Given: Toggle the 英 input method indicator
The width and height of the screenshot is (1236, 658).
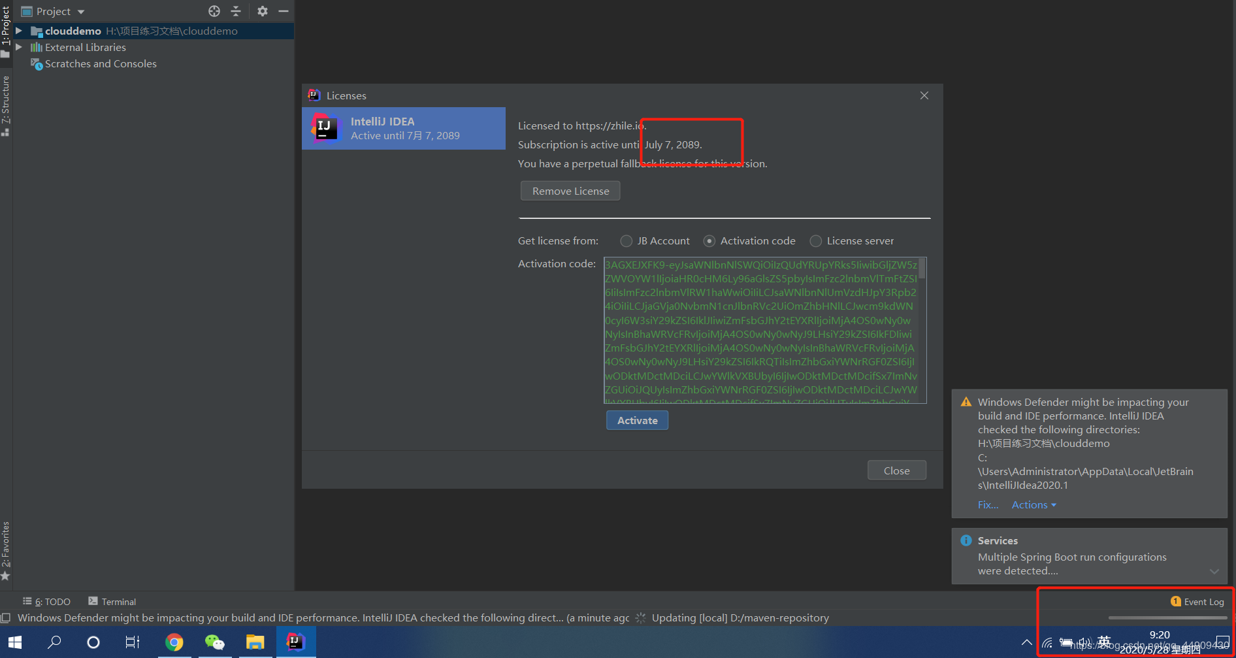Looking at the screenshot, I should point(1104,642).
